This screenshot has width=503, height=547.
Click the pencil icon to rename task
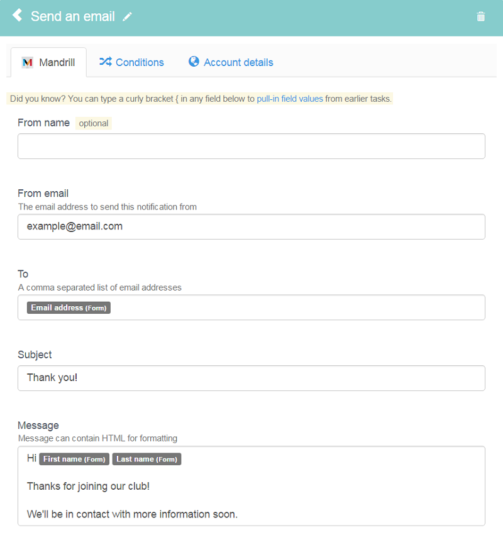[127, 16]
